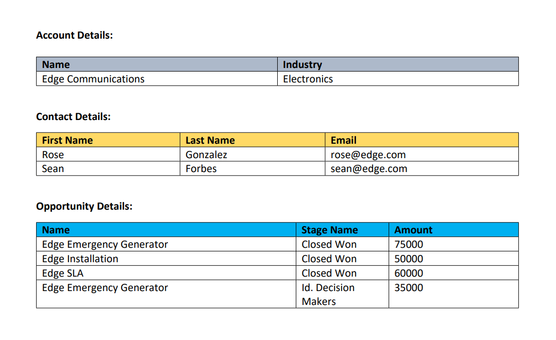The width and height of the screenshot is (556, 340).
Task: Select the 75000 amount cell
Action: coord(453,244)
